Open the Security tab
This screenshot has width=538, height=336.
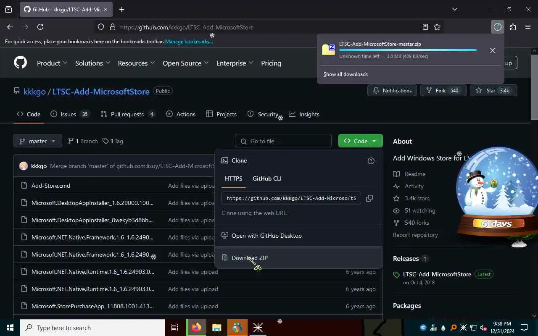tap(263, 114)
